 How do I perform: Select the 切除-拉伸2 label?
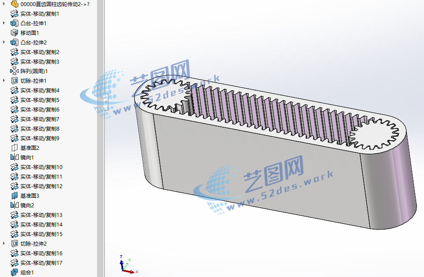coord(34,244)
